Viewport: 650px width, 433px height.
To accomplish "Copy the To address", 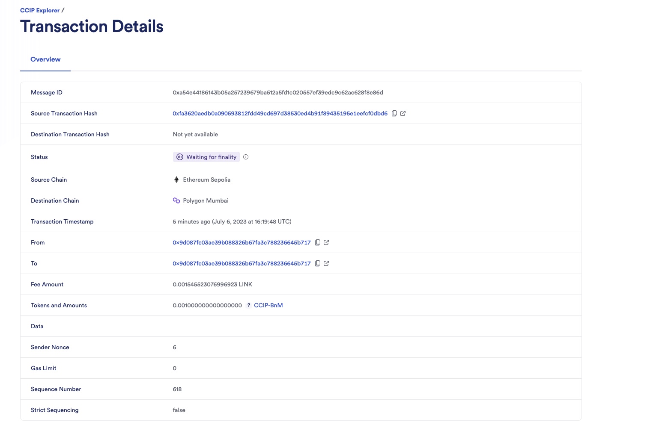I will pos(318,263).
